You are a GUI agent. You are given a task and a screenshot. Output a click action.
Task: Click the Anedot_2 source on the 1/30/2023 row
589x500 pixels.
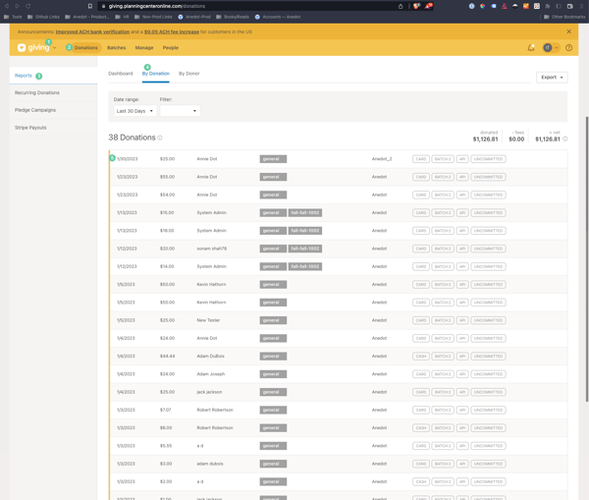pos(382,159)
